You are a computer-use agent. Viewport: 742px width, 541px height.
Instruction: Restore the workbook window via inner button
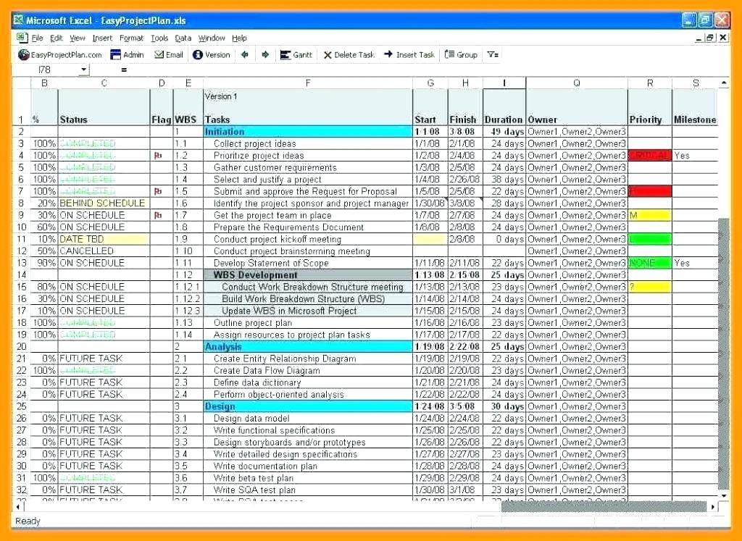711,38
